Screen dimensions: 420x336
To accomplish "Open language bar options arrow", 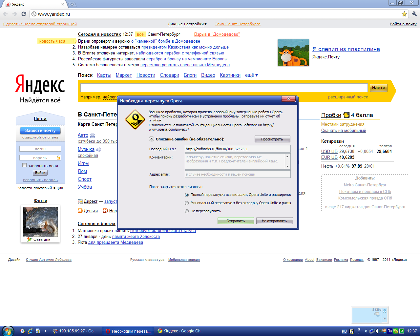I will pos(359,333).
